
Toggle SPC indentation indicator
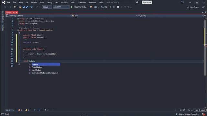tap(197, 110)
